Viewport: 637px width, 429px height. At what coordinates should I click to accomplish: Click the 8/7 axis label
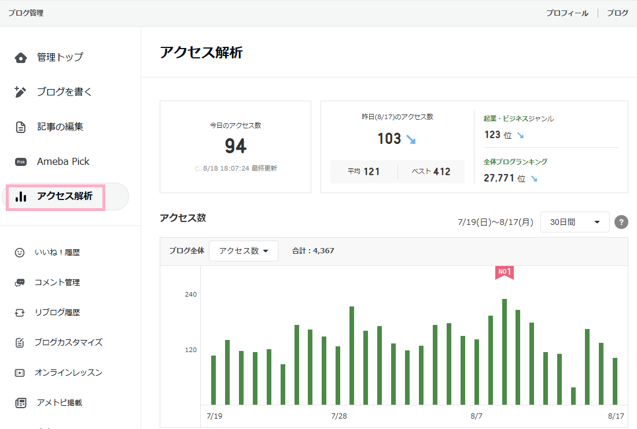tap(477, 416)
